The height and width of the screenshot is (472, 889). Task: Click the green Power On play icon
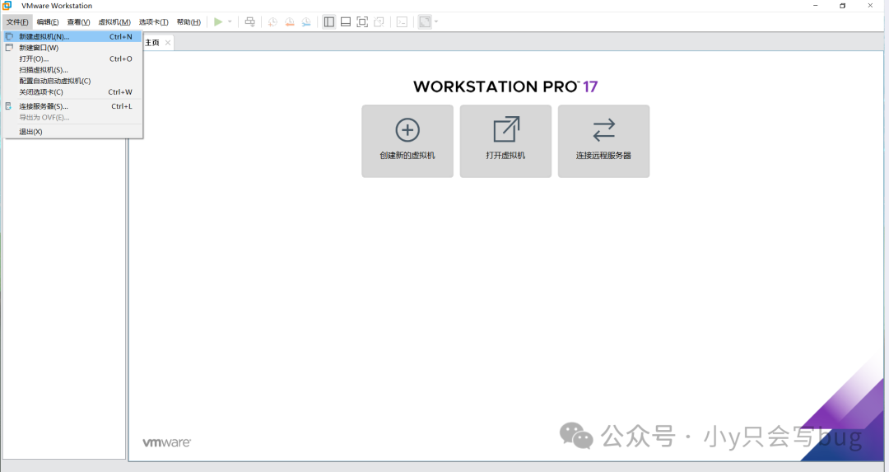pyautogui.click(x=218, y=22)
